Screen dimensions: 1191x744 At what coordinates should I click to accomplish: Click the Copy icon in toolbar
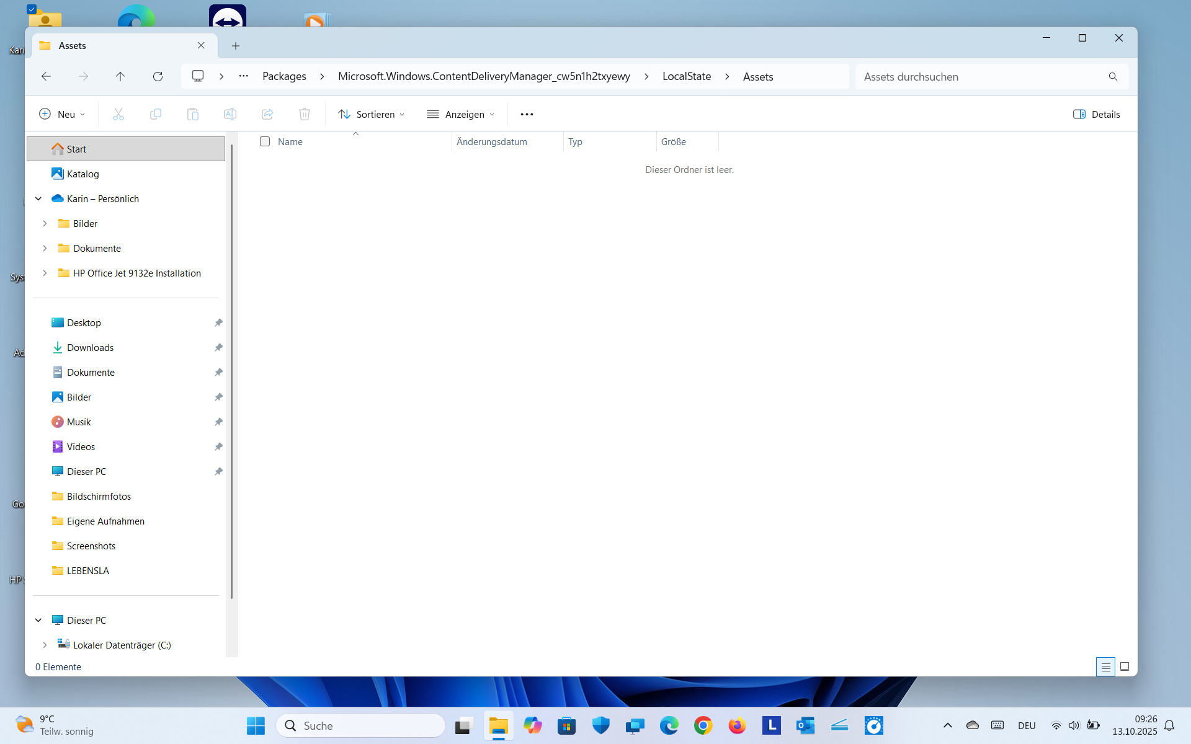(156, 114)
